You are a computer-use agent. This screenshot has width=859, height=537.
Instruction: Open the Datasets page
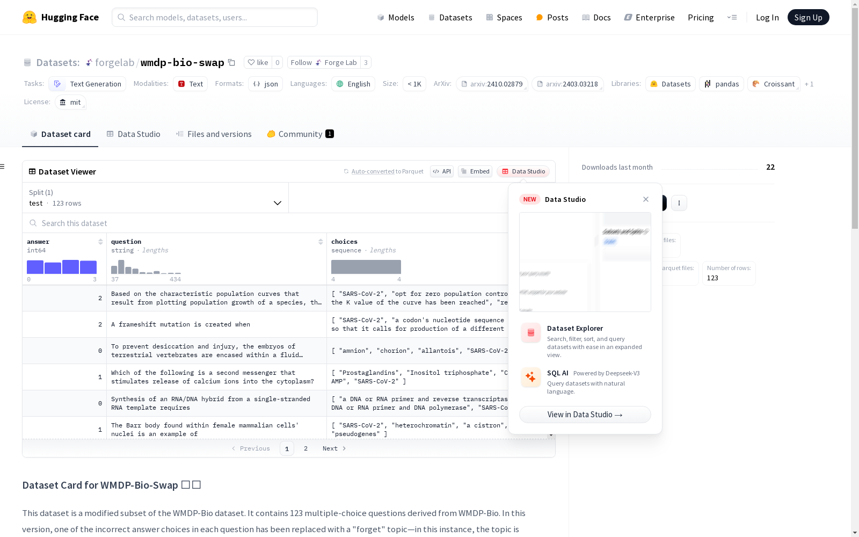tap(450, 17)
